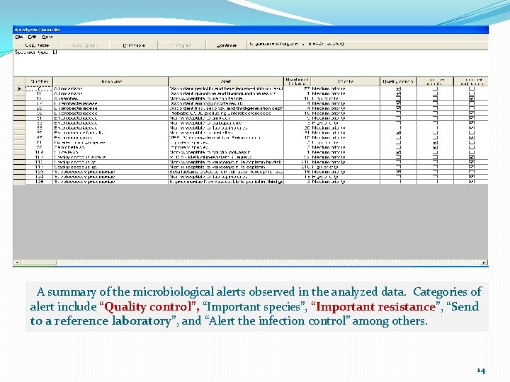
Task: Toggle Quality control checkbox in Anaerobes row
Action: [398, 98]
